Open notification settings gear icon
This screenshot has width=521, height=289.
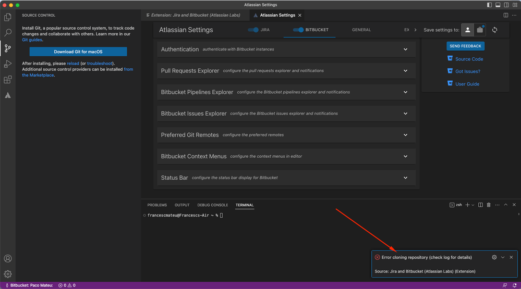pos(494,257)
